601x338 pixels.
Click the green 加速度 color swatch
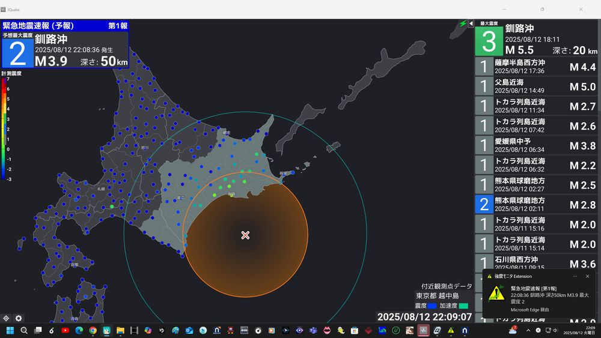tap(463, 306)
